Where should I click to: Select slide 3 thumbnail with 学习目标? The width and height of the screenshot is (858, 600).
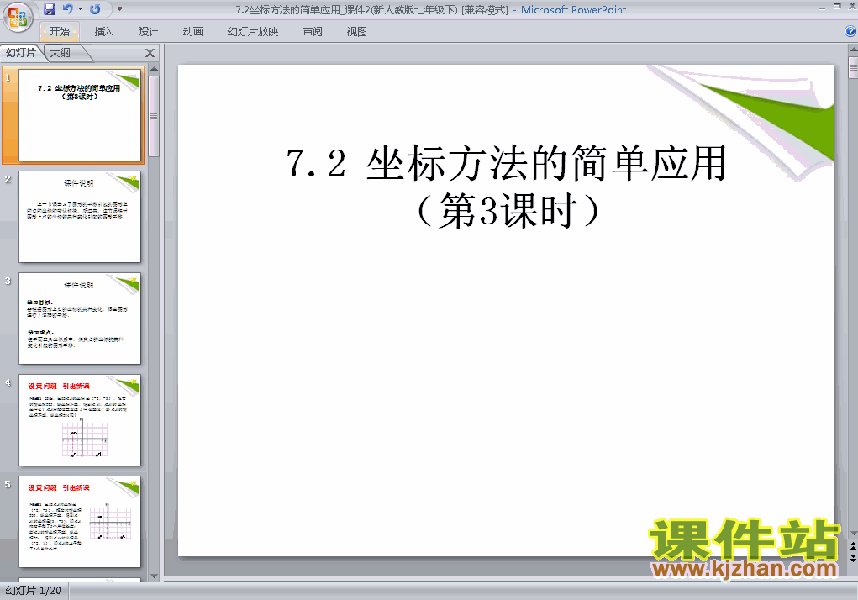[80, 318]
